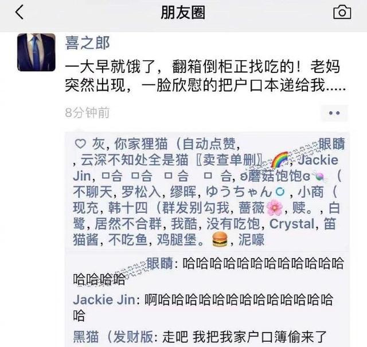Image resolution: width=367 pixels, height=347 pixels.
Task: Open liker Crystal's profile
Action: (292, 224)
